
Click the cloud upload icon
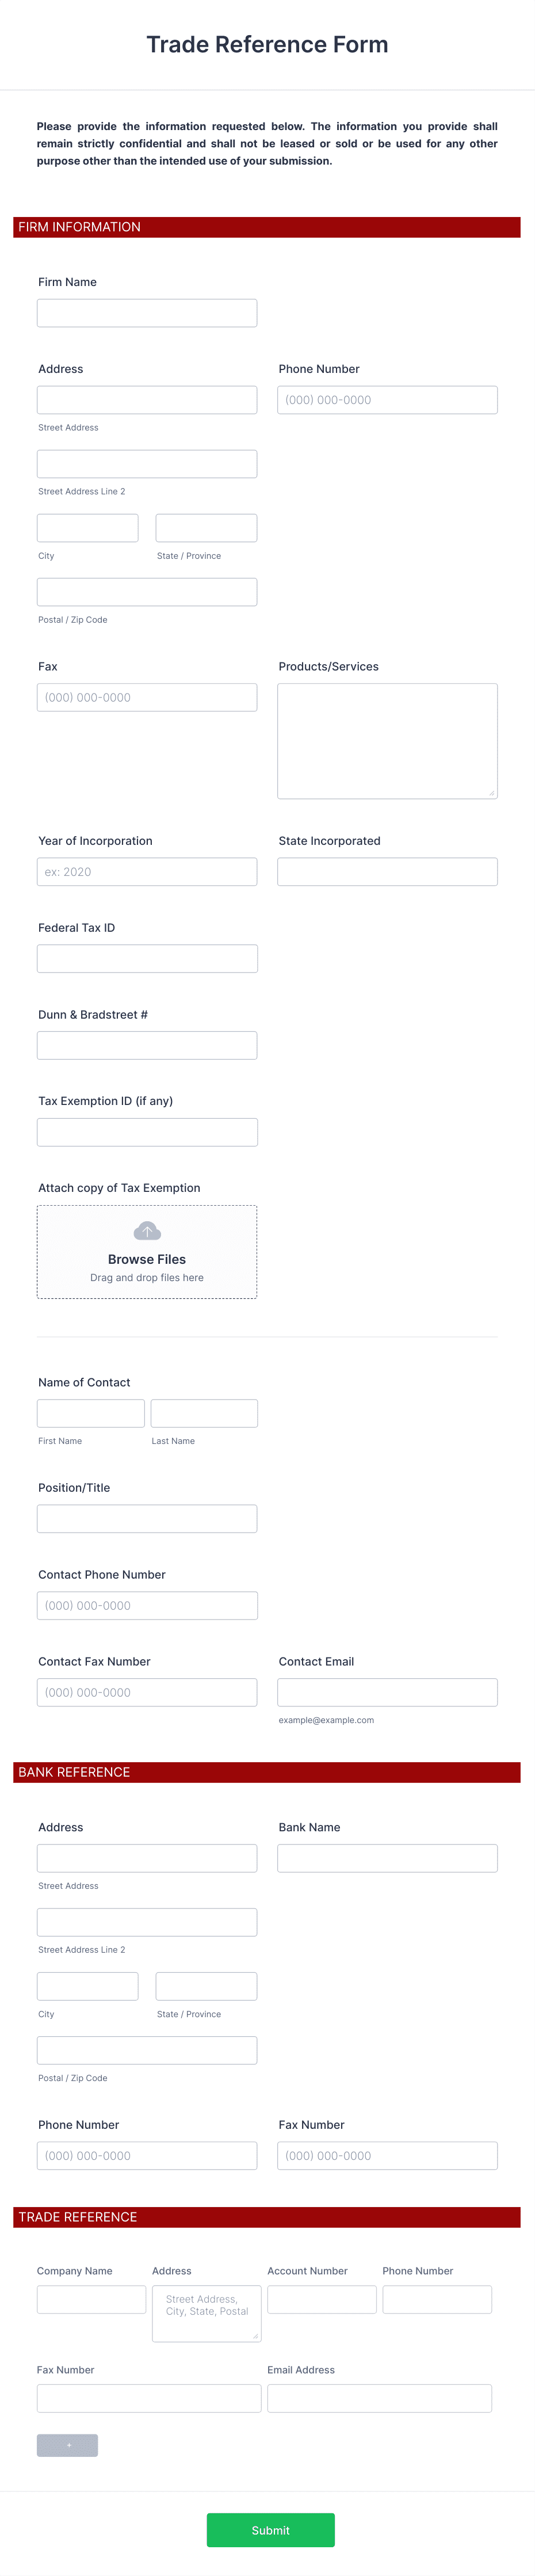(x=147, y=1230)
